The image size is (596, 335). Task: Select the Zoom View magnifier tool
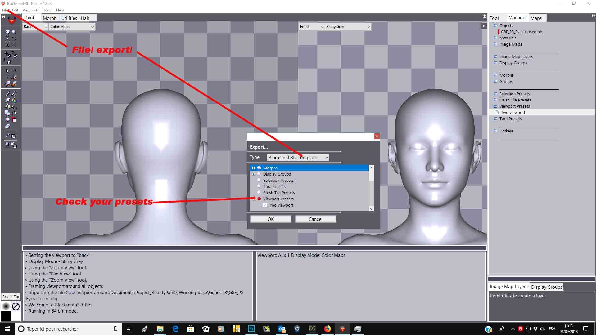(x=14, y=32)
